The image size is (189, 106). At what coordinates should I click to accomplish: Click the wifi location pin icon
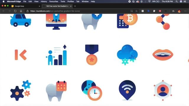(x=127, y=90)
